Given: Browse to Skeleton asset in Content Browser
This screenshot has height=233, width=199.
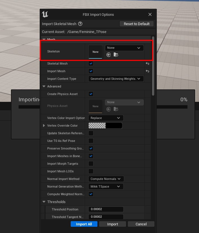Looking at the screenshot, I should 116,55.
